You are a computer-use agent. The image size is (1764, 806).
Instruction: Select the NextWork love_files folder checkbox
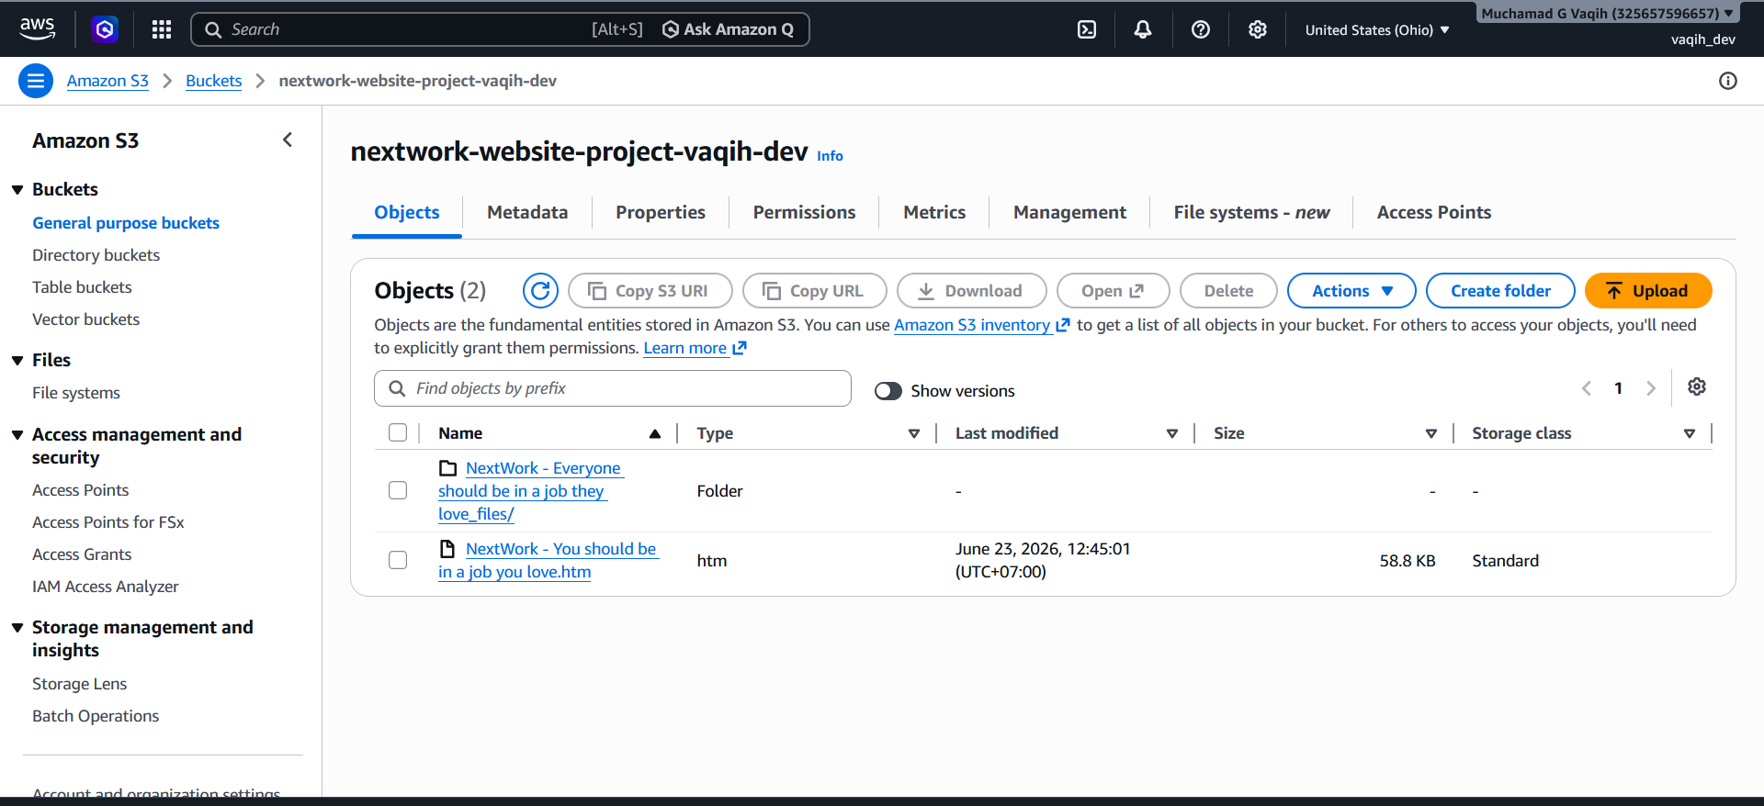click(x=398, y=490)
